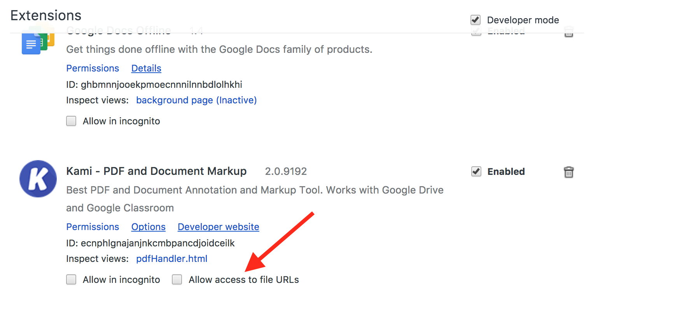This screenshot has height=314, width=675.
Task: Open Permissions link for Google Docs Offline
Action: pyautogui.click(x=93, y=68)
